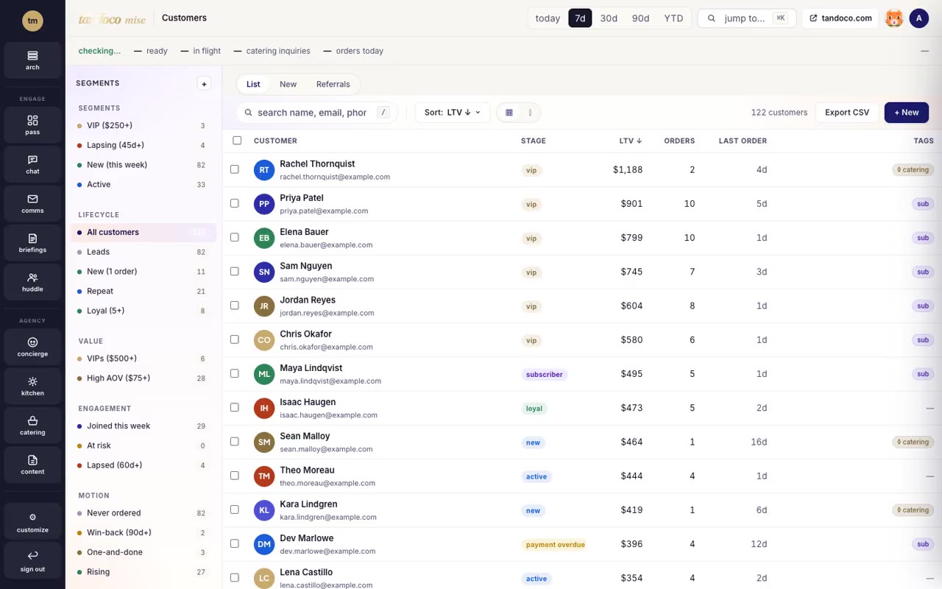Select the YTD date range
Viewport: 942px width, 589px height.
coord(673,18)
